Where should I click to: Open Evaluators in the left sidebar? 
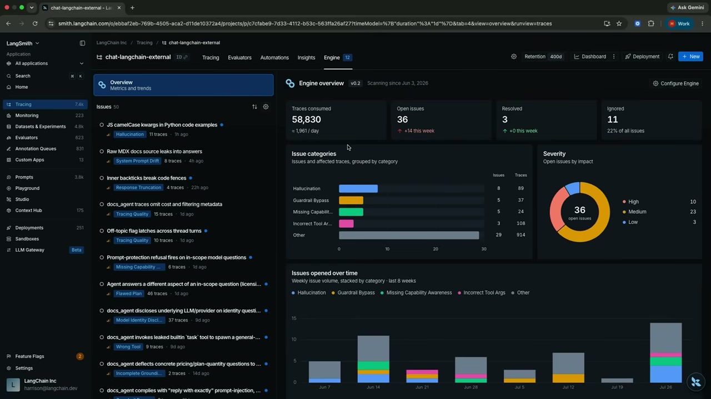[x=45, y=137]
